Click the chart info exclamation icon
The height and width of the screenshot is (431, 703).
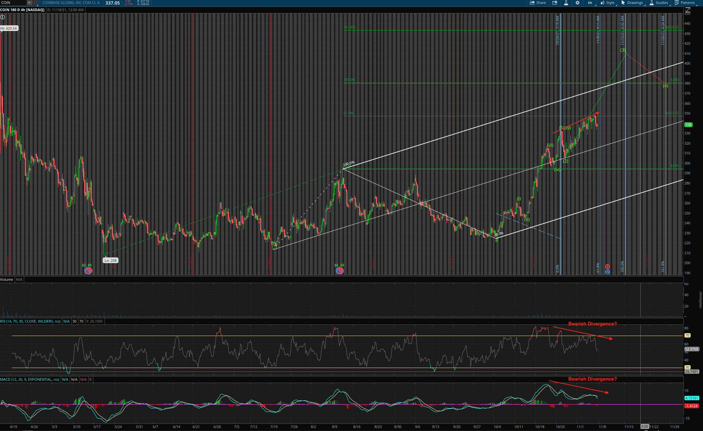tap(2, 17)
